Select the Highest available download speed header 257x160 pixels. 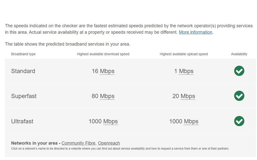[x=103, y=54]
